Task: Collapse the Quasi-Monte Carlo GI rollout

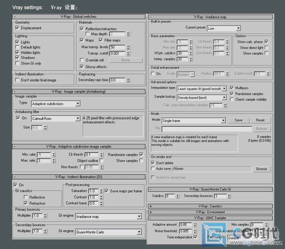Action: pyautogui.click(x=210, y=189)
